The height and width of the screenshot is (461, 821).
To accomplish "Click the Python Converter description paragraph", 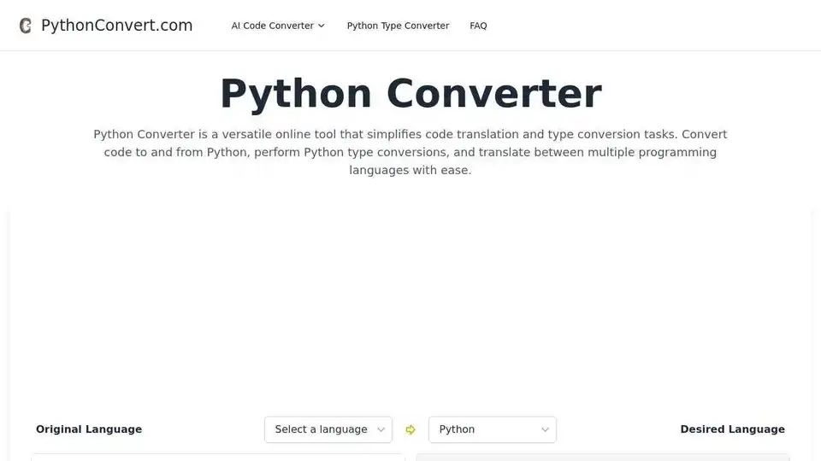I will click(x=410, y=152).
